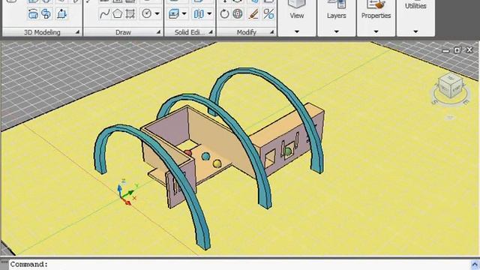The image size is (480, 270).
Task: Select the circle tool in Draw panel
Action: click(x=147, y=13)
